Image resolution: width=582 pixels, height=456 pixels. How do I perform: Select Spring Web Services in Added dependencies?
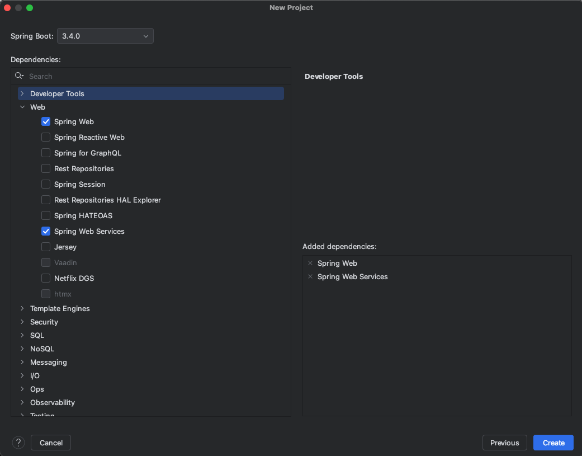pyautogui.click(x=352, y=276)
